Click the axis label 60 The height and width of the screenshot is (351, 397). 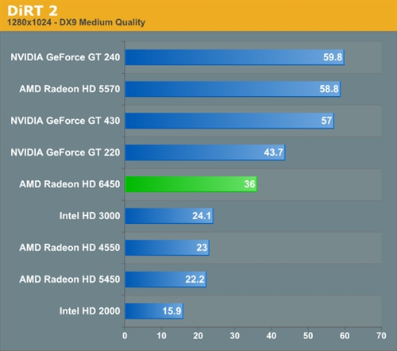345,336
